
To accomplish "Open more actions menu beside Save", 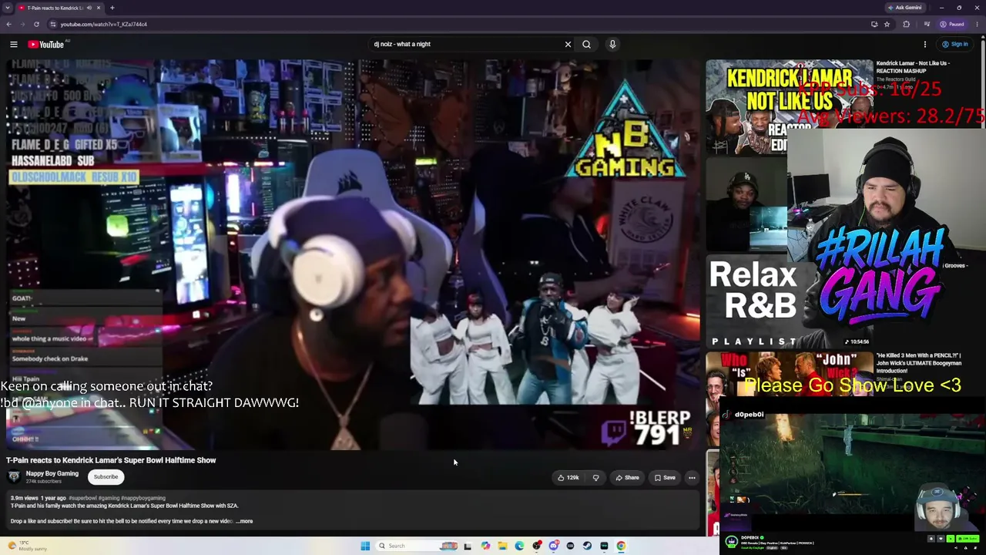I will (692, 478).
